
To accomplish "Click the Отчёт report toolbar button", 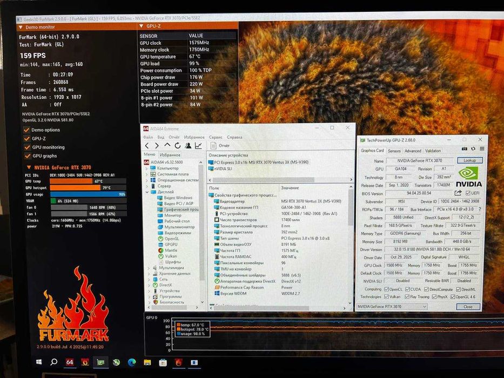I will point(220,146).
